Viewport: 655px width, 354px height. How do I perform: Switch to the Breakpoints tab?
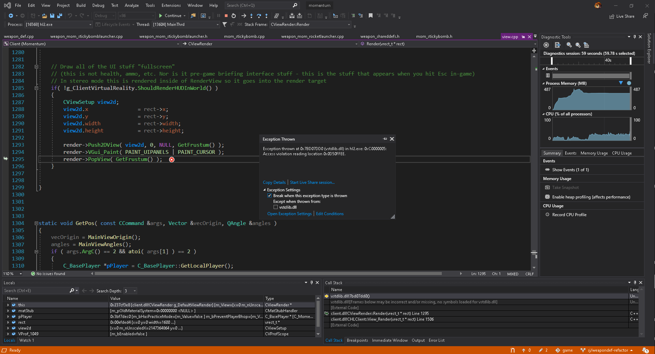(x=357, y=340)
